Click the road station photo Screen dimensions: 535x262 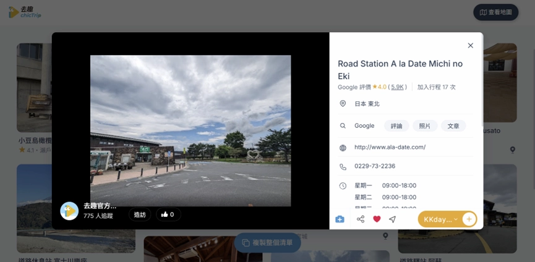click(x=190, y=130)
